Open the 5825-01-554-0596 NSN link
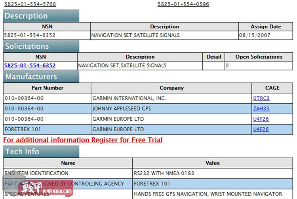The width and height of the screenshot is (297, 199). [x=183, y=4]
